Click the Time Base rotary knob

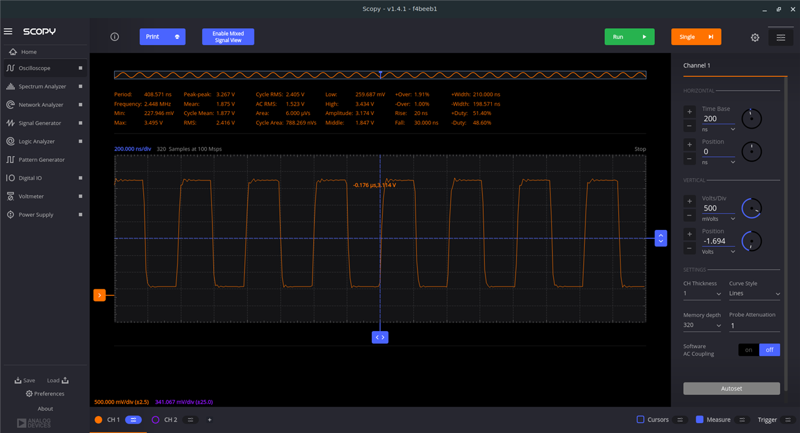tap(751, 118)
